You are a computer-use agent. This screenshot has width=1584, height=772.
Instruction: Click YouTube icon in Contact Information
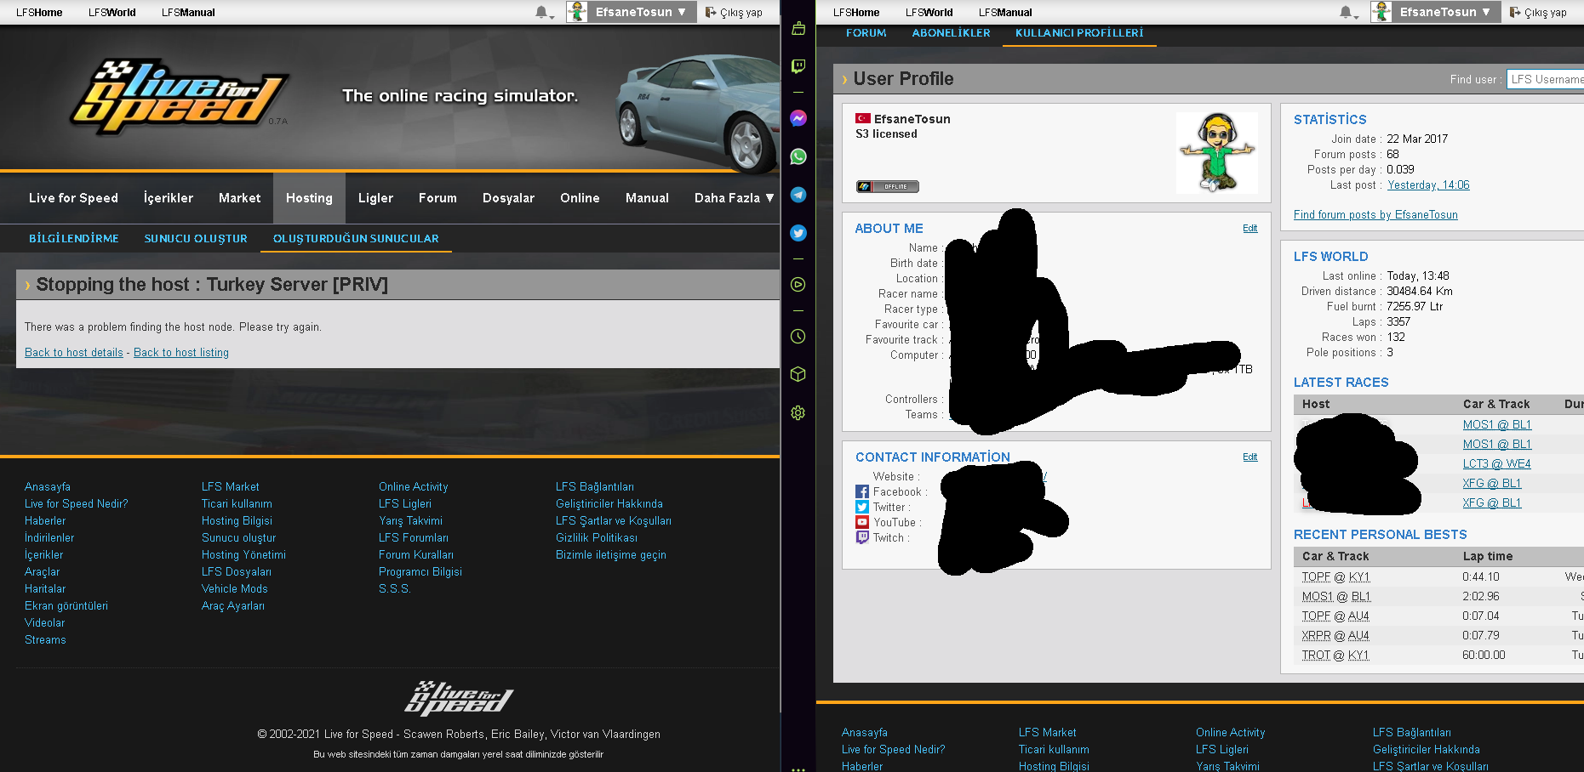862,522
